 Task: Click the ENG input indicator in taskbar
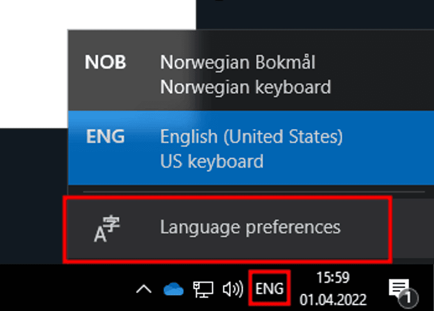tap(269, 289)
